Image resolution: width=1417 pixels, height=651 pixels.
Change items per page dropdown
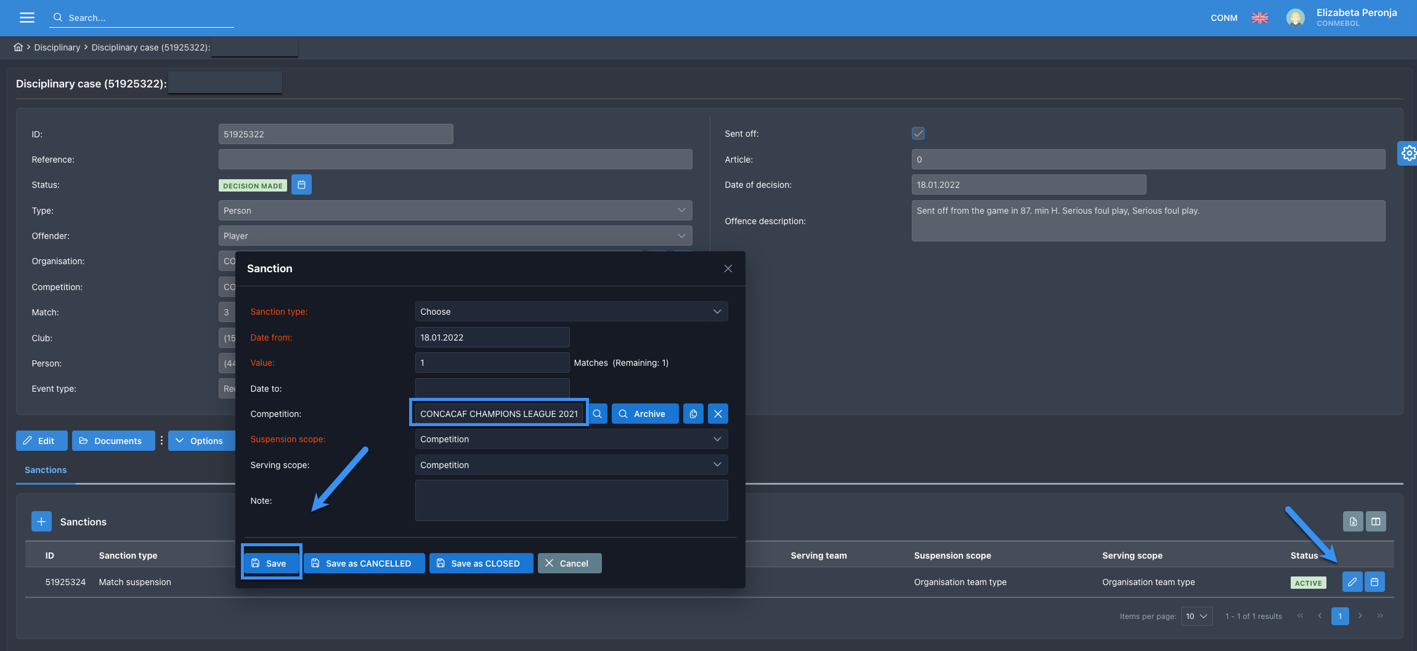[1196, 616]
